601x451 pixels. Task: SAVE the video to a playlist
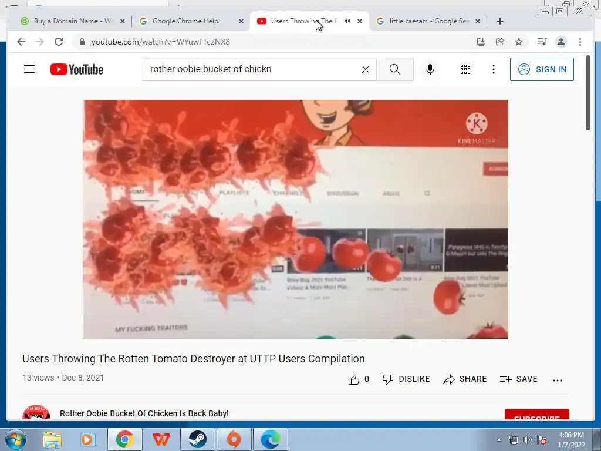pos(519,379)
